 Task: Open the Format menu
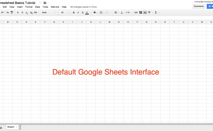coord(29,7)
